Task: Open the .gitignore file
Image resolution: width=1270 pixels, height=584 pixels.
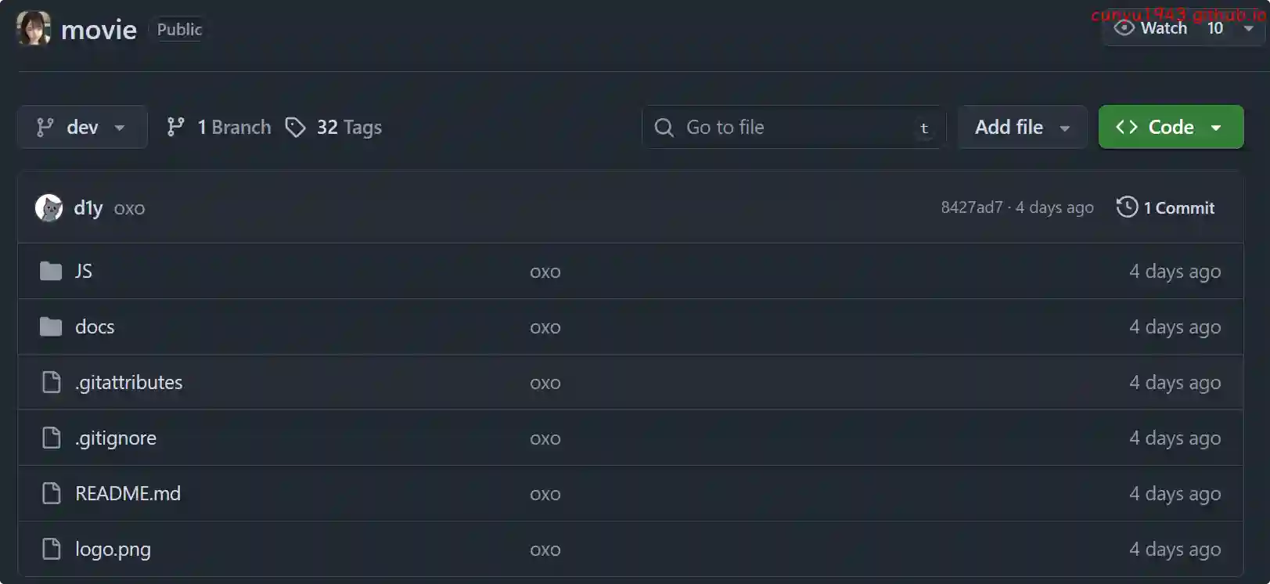Action: click(116, 438)
